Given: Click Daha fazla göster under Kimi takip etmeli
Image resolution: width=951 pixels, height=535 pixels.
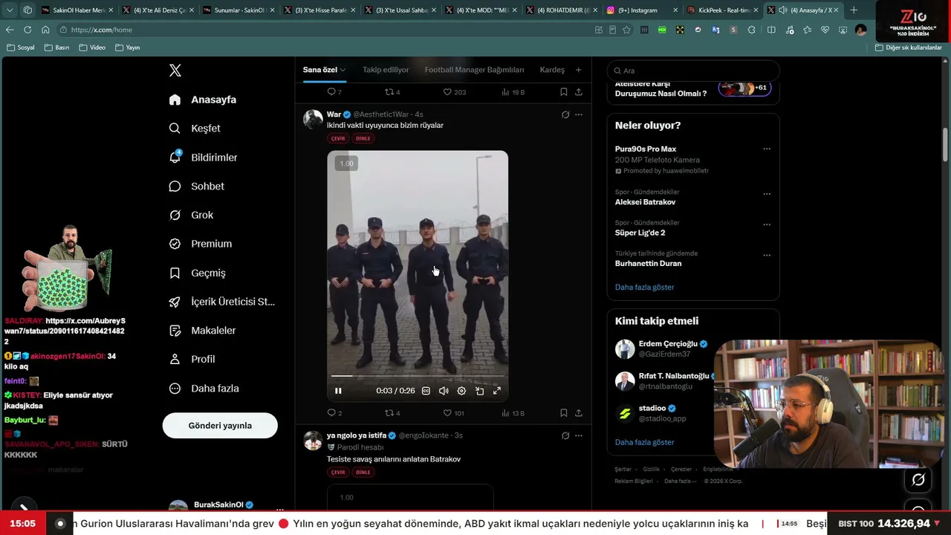Looking at the screenshot, I should [x=644, y=443].
